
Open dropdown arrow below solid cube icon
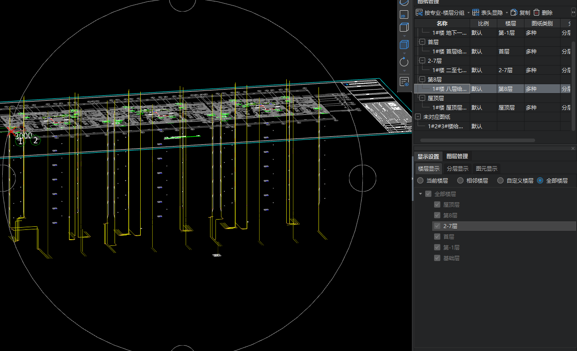pos(404,53)
